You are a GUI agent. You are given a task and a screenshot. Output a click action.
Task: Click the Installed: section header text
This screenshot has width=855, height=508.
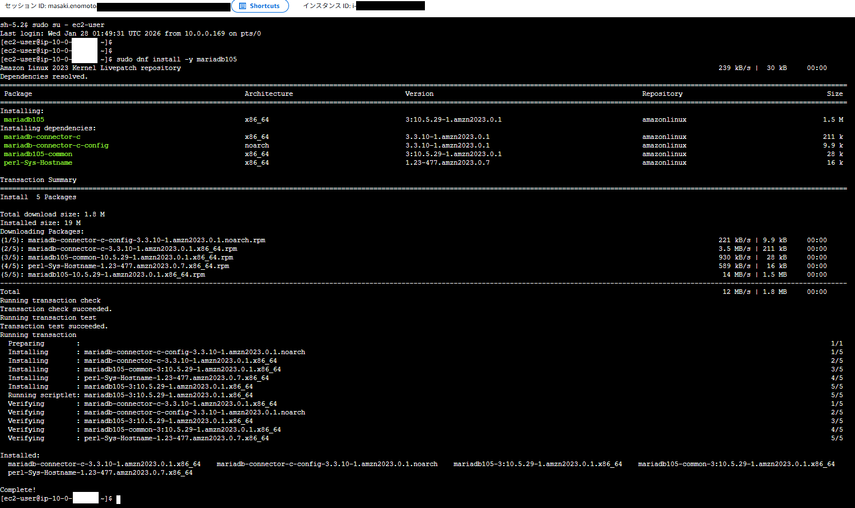pyautogui.click(x=20, y=455)
